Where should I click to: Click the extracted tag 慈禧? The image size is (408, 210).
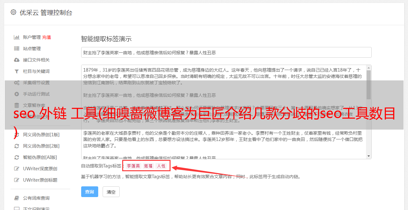coord(148,166)
